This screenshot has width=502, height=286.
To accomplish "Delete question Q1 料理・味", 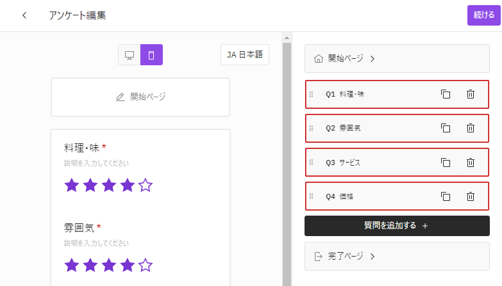I will [x=470, y=94].
